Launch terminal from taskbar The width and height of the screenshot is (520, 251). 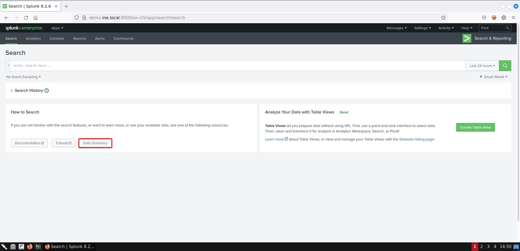click(x=38, y=246)
